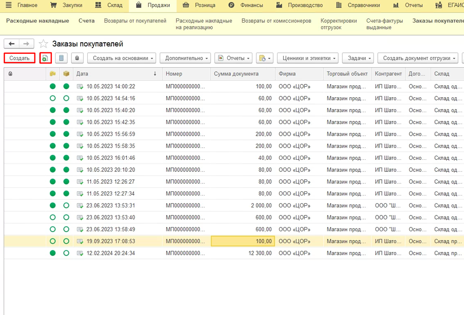Click the document list icon in toolbar

(61, 58)
